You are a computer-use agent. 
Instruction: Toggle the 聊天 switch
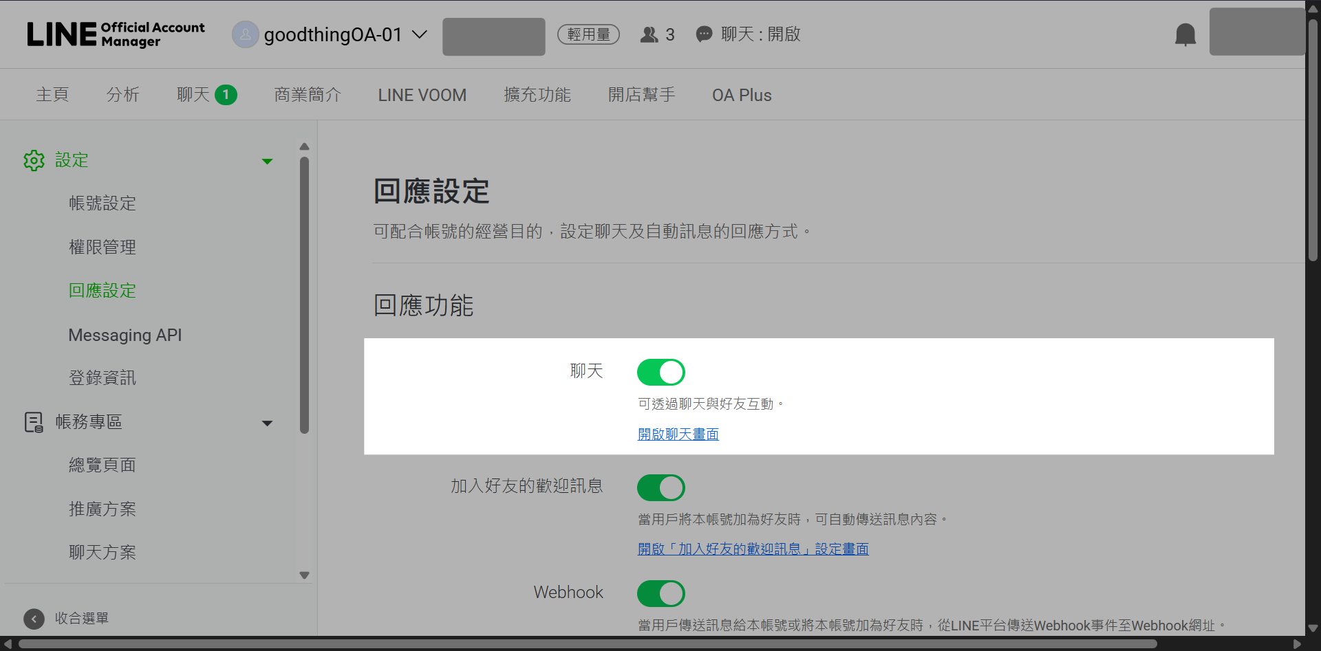660,372
